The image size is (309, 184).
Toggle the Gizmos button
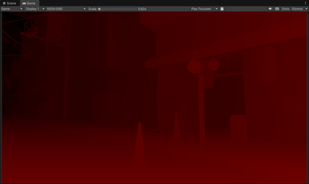coord(297,9)
